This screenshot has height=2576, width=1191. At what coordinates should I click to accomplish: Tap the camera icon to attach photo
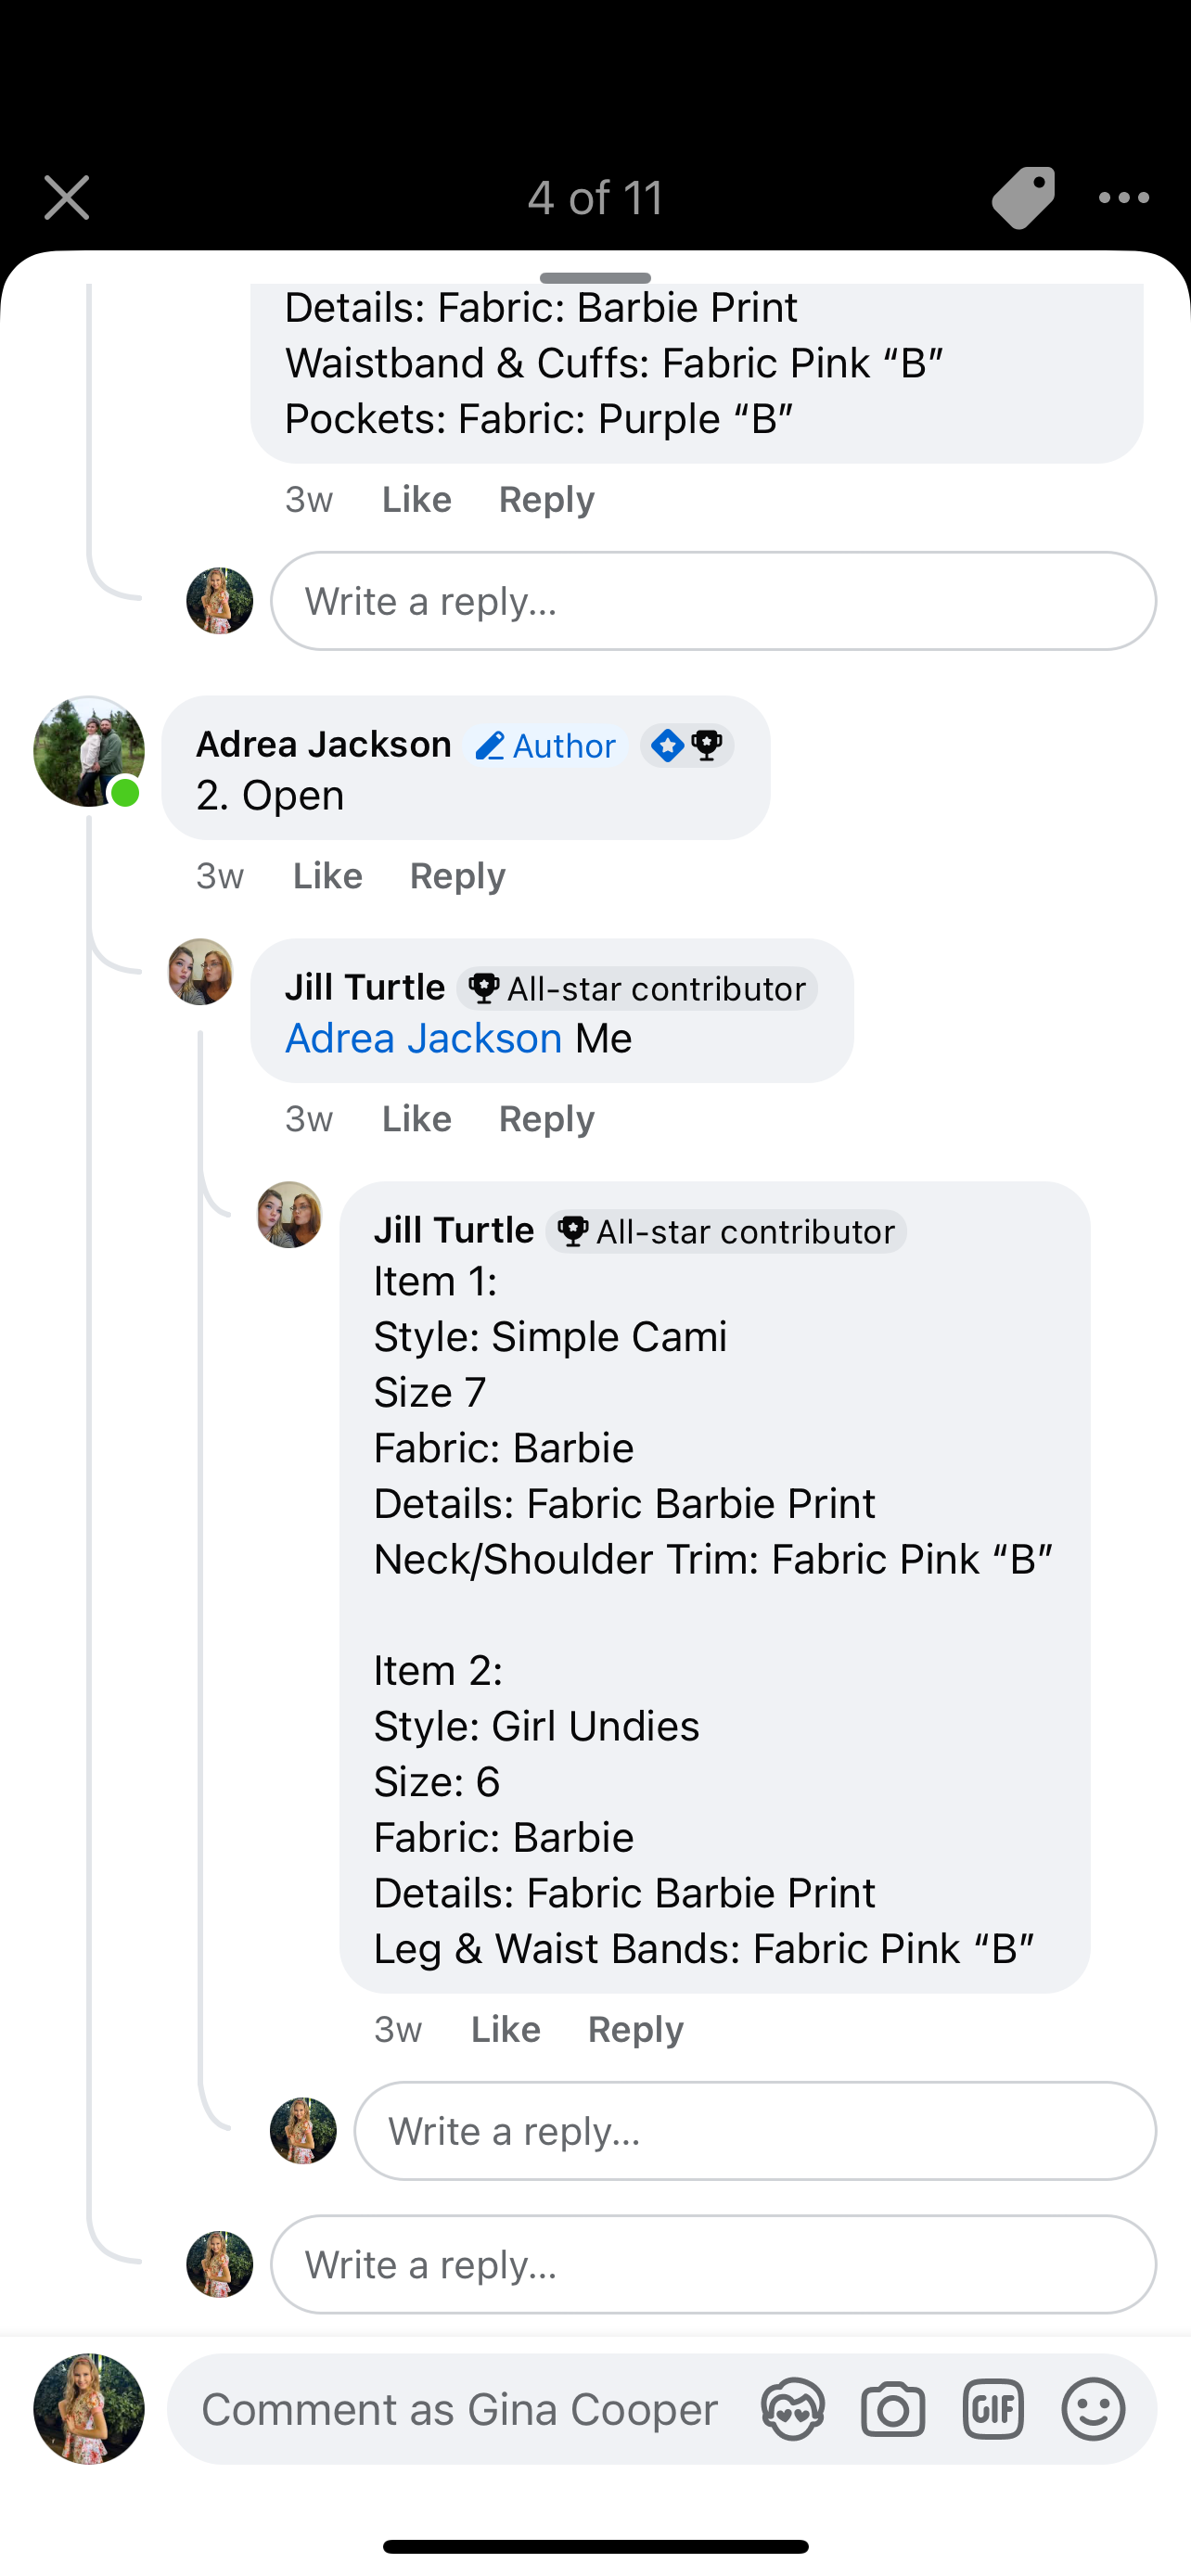click(x=892, y=2409)
